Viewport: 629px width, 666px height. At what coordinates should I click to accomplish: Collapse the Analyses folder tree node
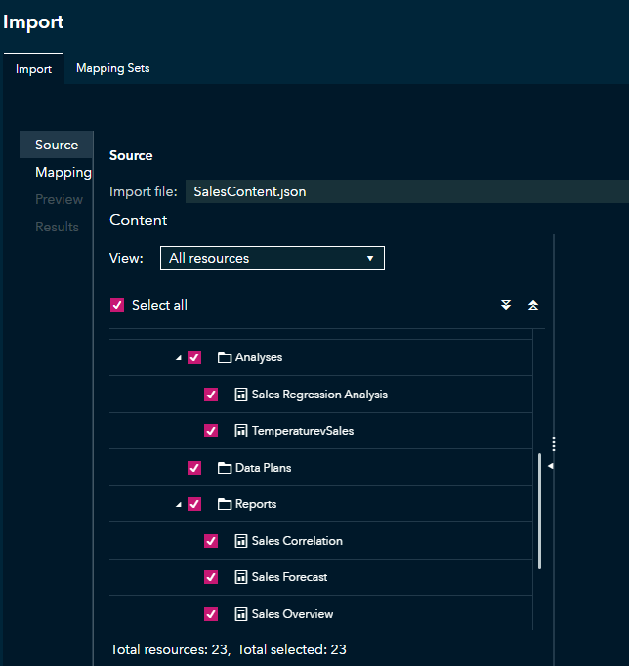pyautogui.click(x=178, y=358)
